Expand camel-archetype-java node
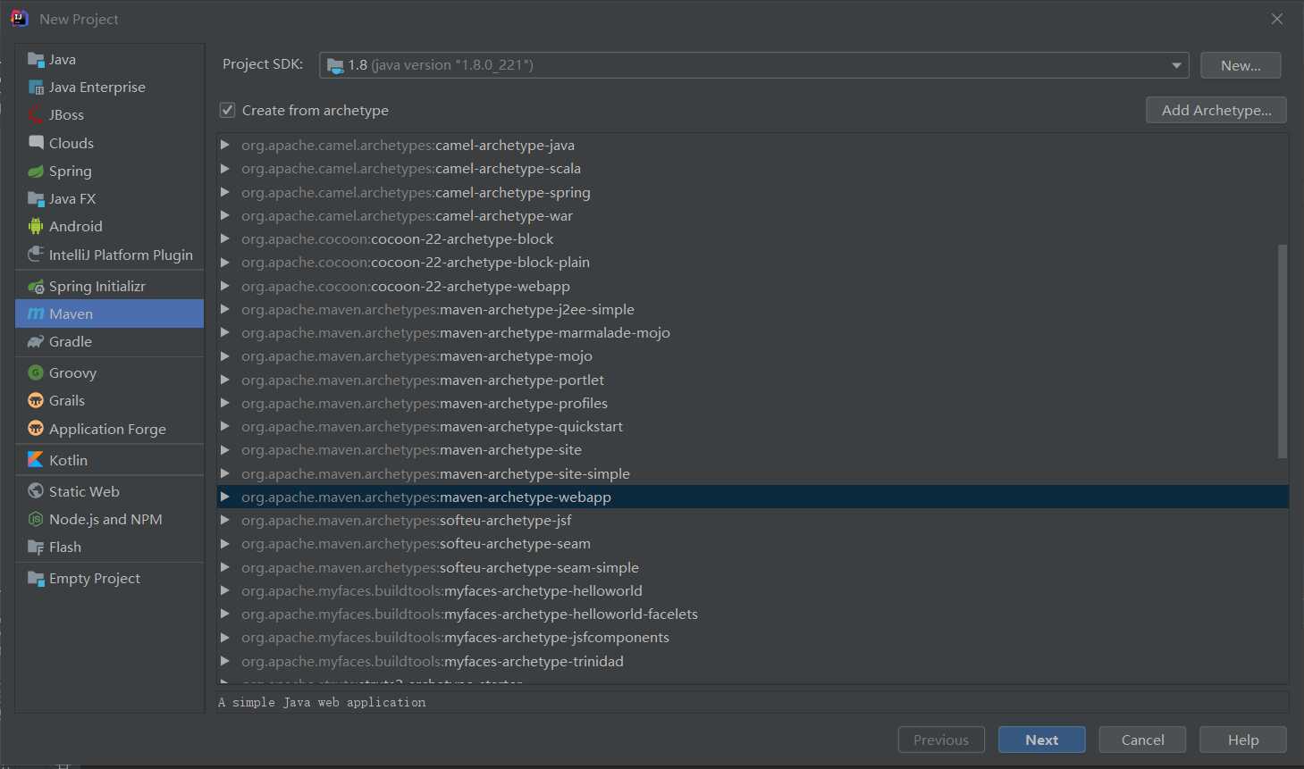 (x=225, y=145)
